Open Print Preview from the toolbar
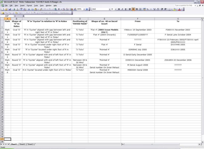Viewport: 204px width, 149px height. 17,9
